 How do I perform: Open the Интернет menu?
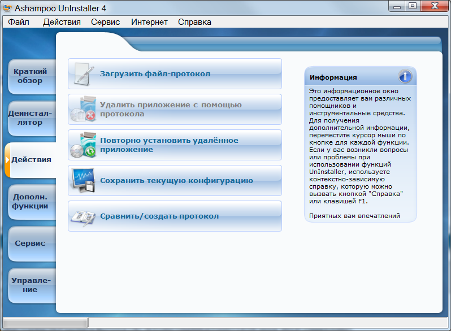[x=149, y=22]
